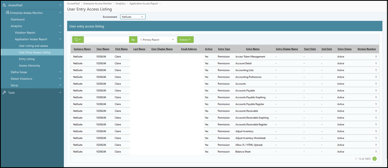Image resolution: width=388 pixels, height=168 pixels.
Task: Open the Actions menu button
Action: [185, 39]
